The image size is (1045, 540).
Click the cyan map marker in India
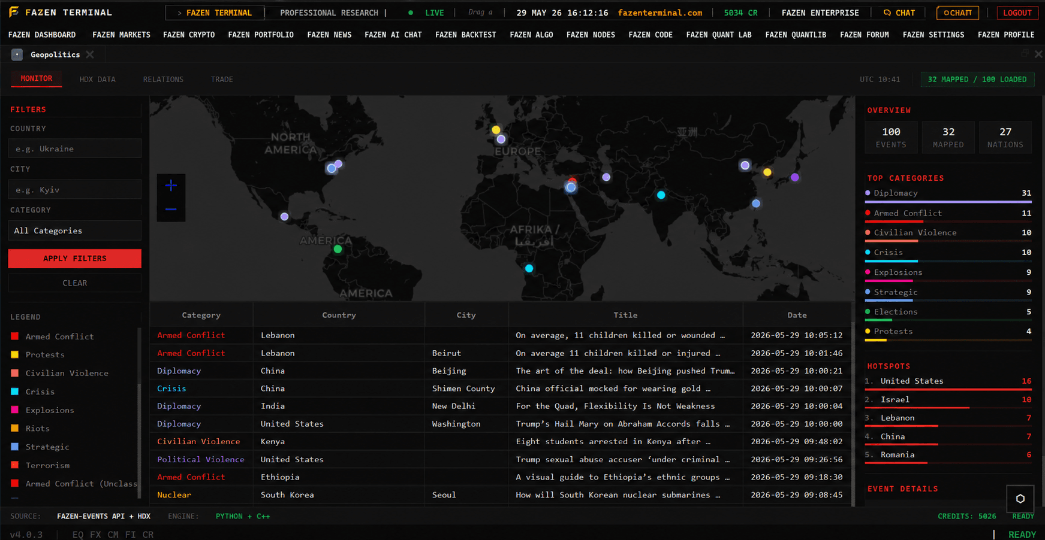pos(661,195)
